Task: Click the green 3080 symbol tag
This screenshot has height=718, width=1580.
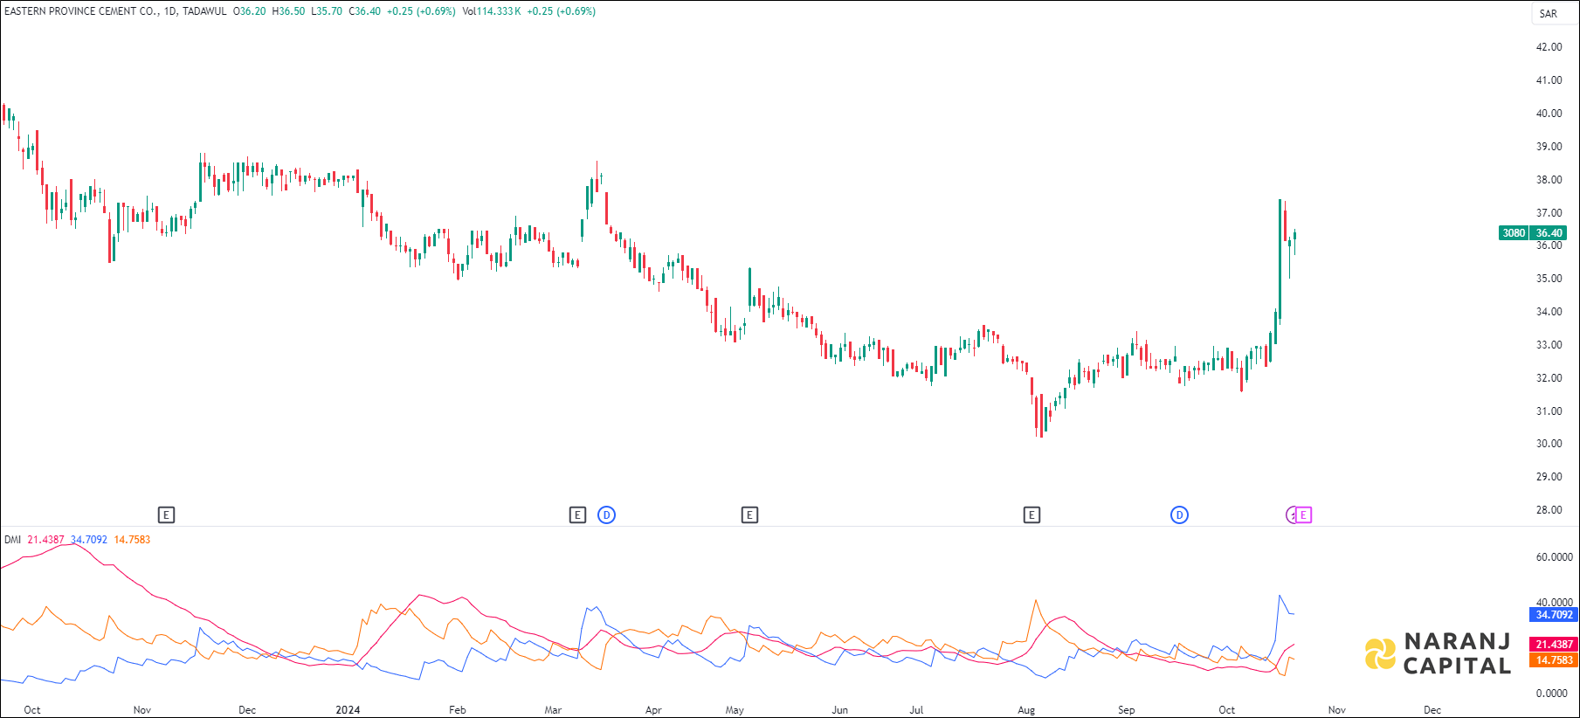Action: click(1514, 232)
